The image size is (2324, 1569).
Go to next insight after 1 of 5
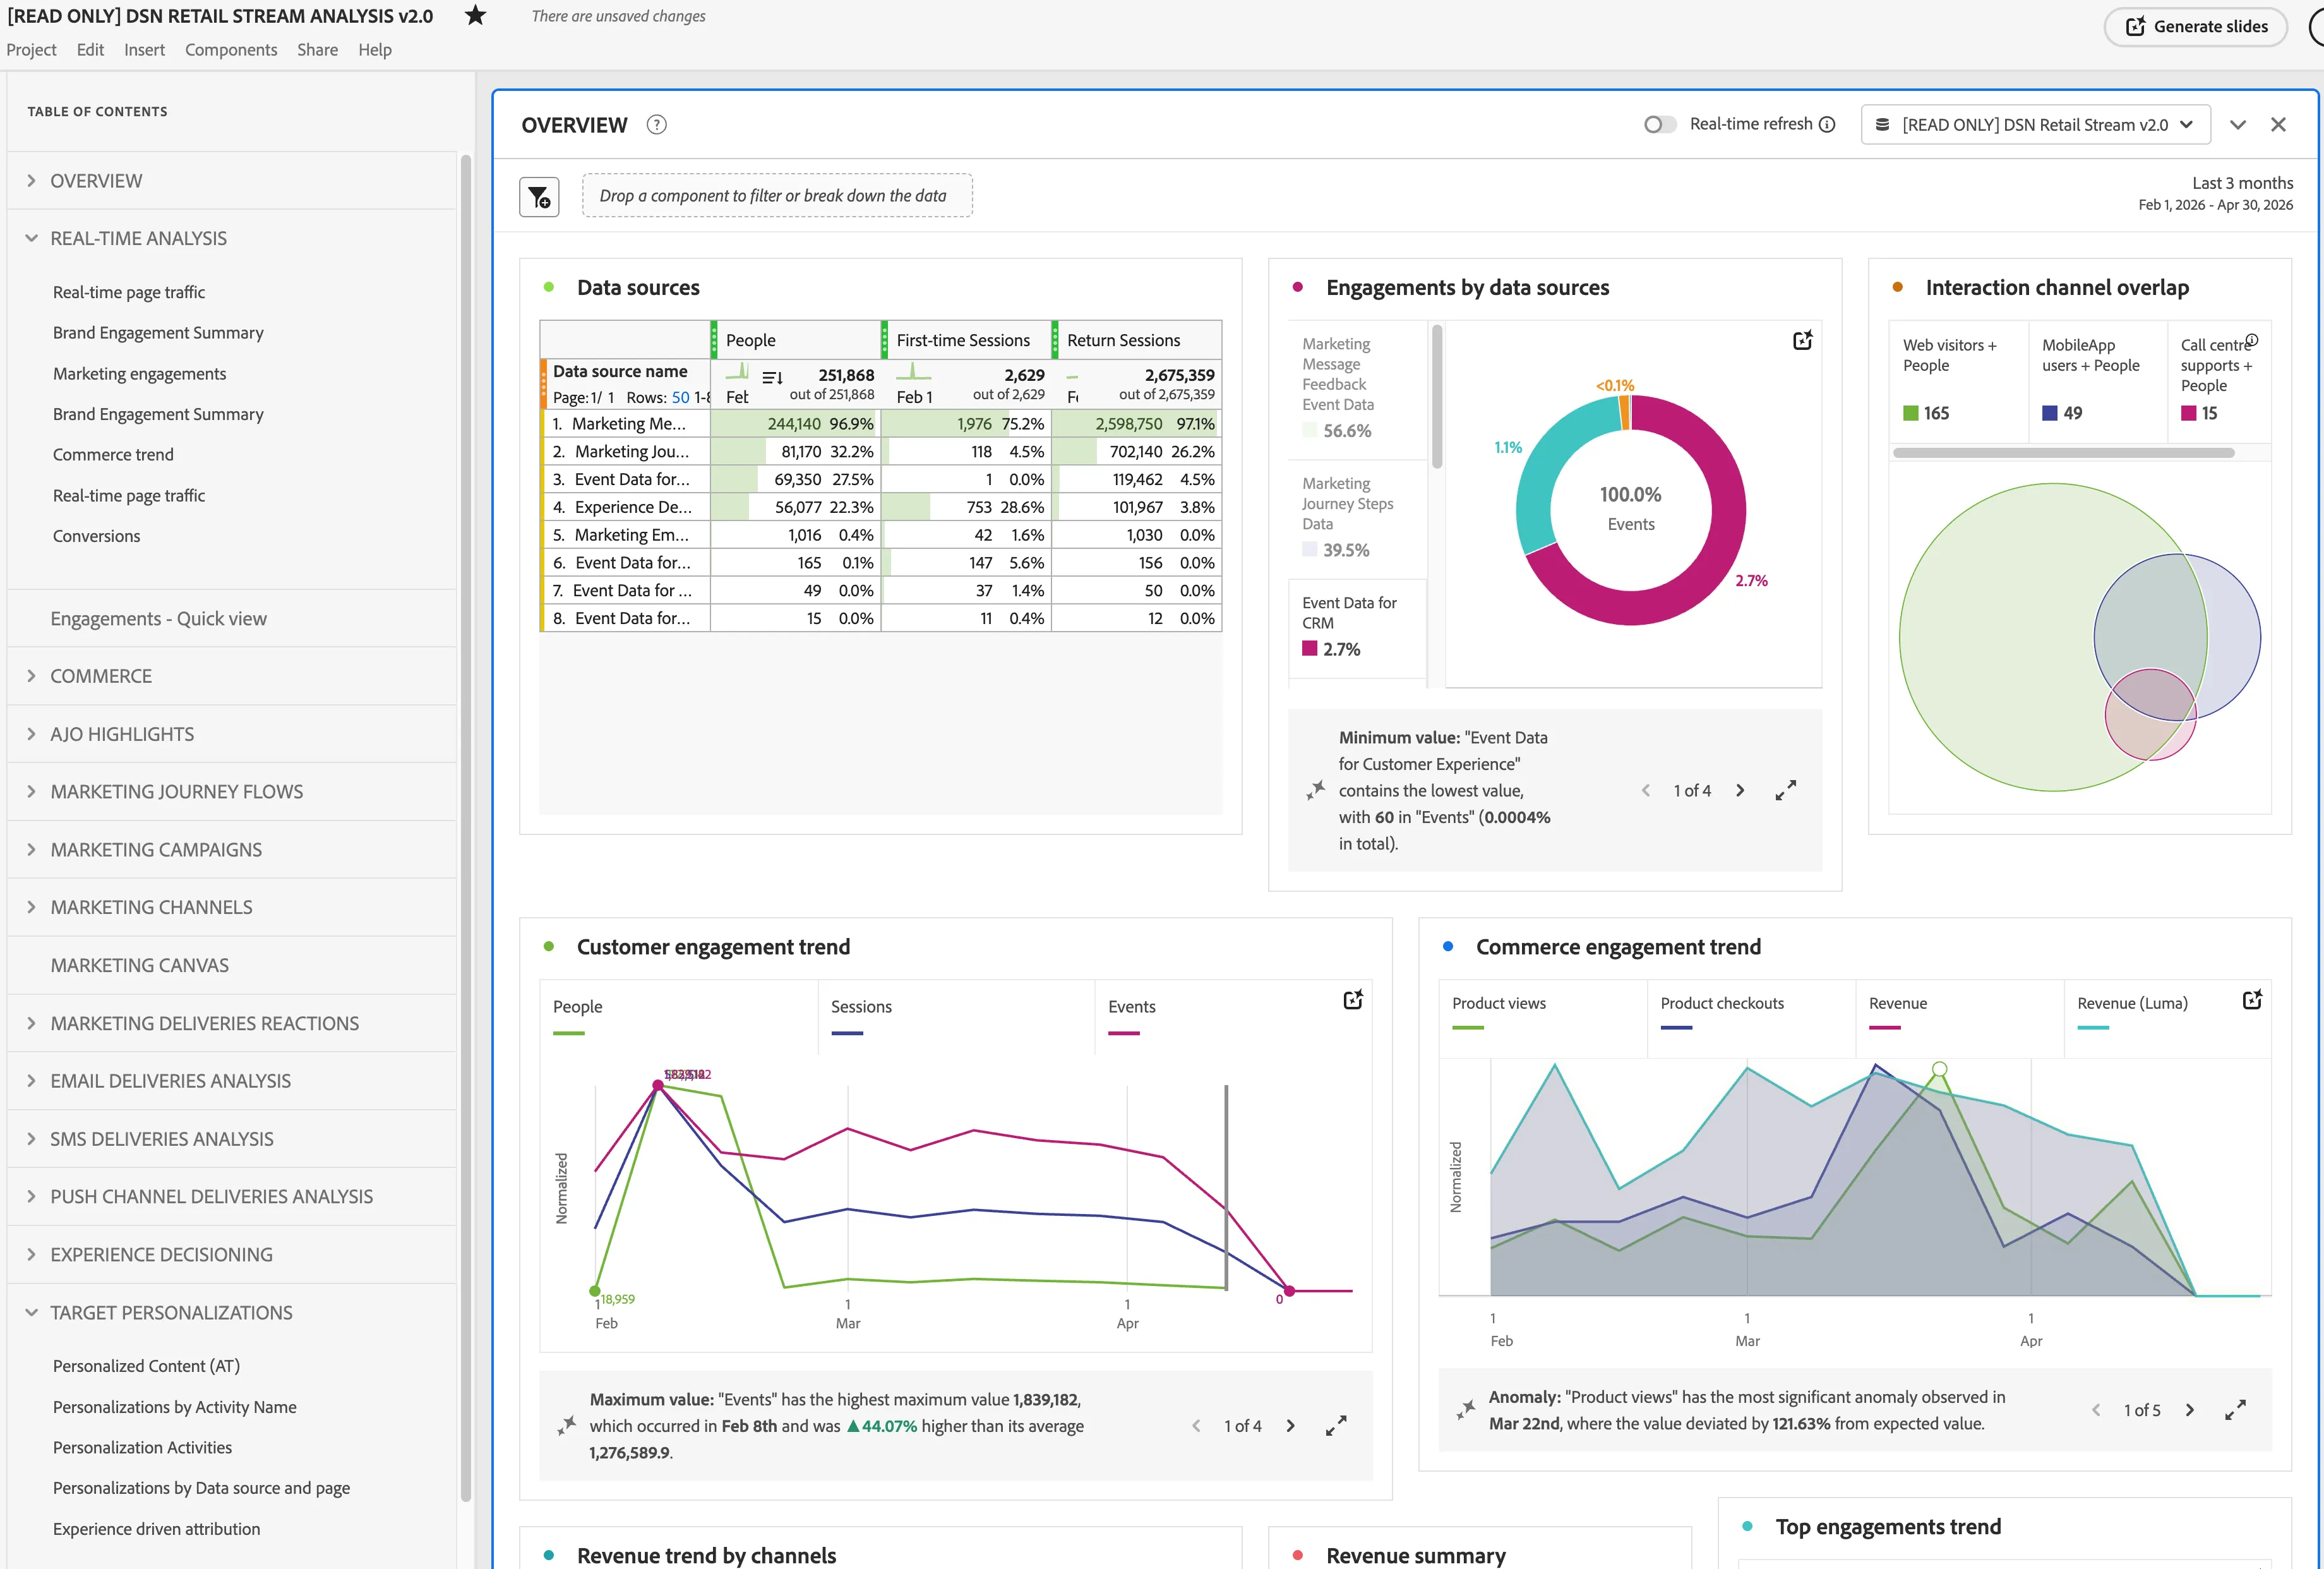pyautogui.click(x=2190, y=1410)
